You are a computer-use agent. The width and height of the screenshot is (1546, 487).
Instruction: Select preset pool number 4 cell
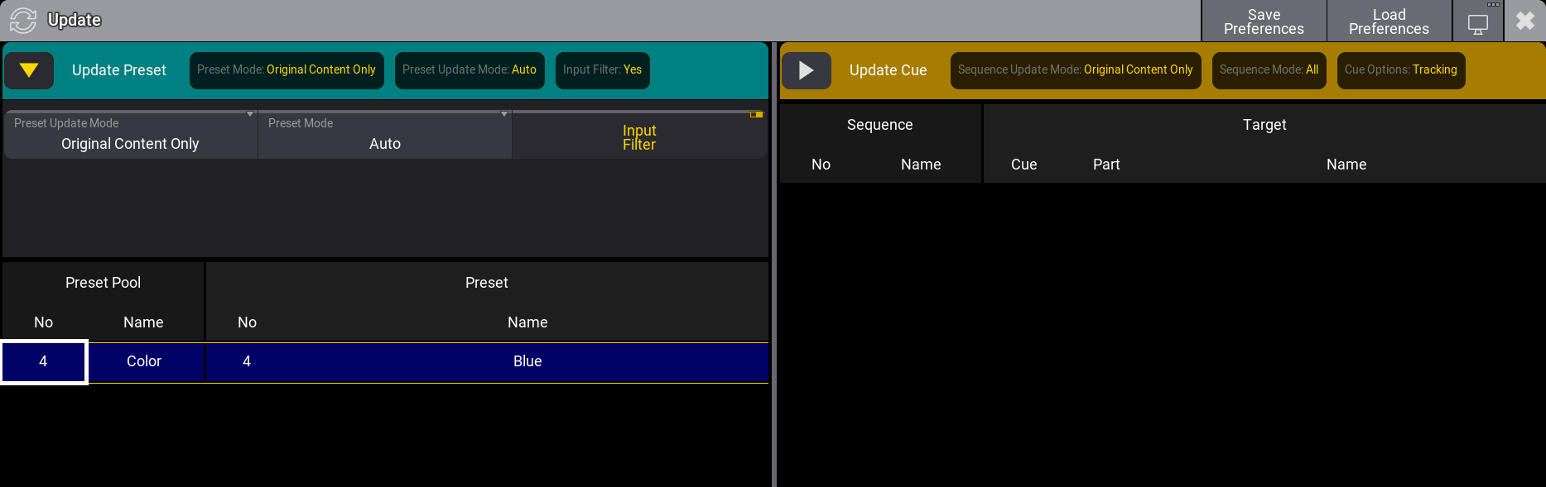(44, 361)
